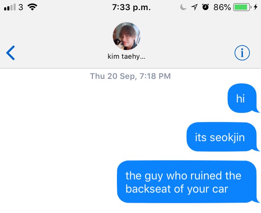Tap the carrier name "3"

[x=21, y=7]
